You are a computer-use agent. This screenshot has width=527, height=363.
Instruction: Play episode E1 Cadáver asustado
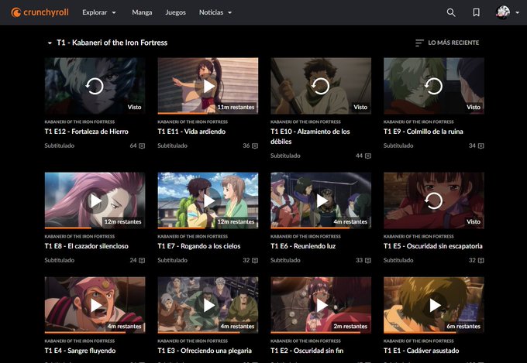(x=434, y=305)
